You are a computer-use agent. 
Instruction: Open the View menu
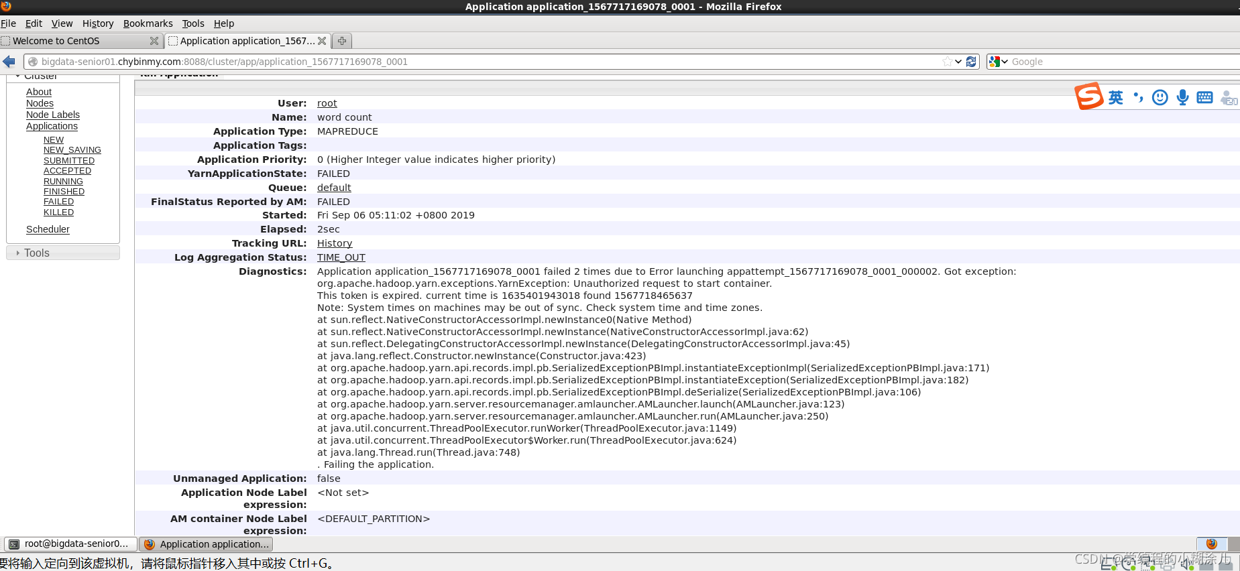pos(62,23)
